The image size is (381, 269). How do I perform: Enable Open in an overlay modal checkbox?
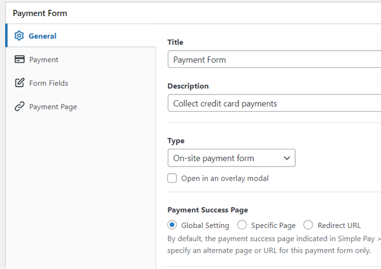point(172,178)
